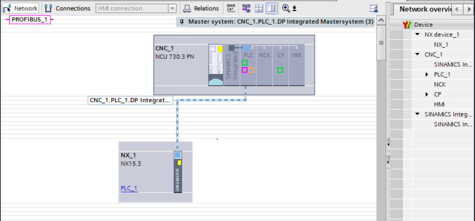Click the green interface square on CP
Image resolution: width=475 pixels, height=221 pixels.
(x=280, y=70)
